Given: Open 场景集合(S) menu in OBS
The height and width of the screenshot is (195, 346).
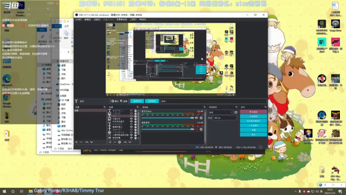Looking at the screenshot, I should coord(122,19).
